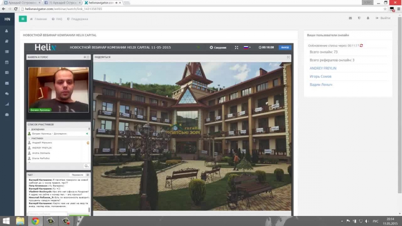This screenshot has width=402, height=226.
Task: Open the second sidebar icon below profile
Action: coord(7,41)
